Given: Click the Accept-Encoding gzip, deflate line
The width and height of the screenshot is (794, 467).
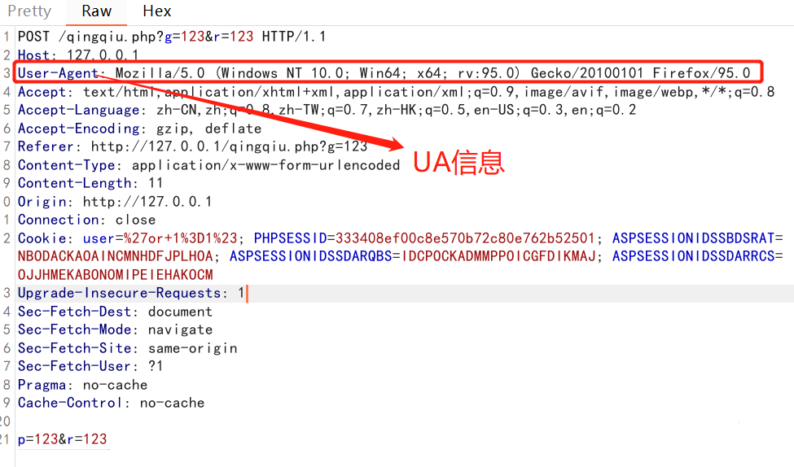Looking at the screenshot, I should coord(140,129).
